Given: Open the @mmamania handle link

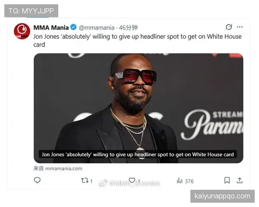Looking at the screenshot, I should tap(96, 28).
